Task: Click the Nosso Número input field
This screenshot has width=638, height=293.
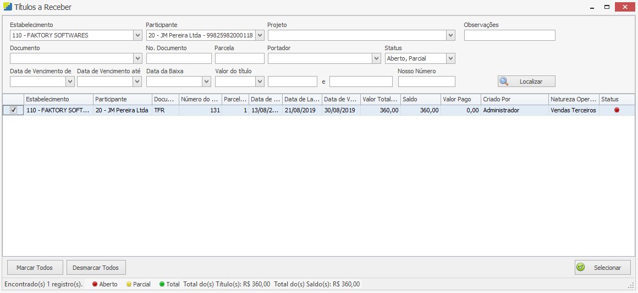Action: (x=426, y=82)
